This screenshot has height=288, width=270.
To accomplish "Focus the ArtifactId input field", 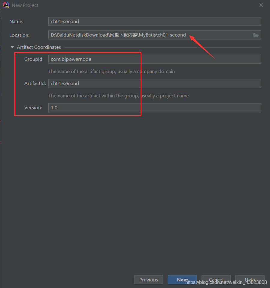I will click(154, 84).
